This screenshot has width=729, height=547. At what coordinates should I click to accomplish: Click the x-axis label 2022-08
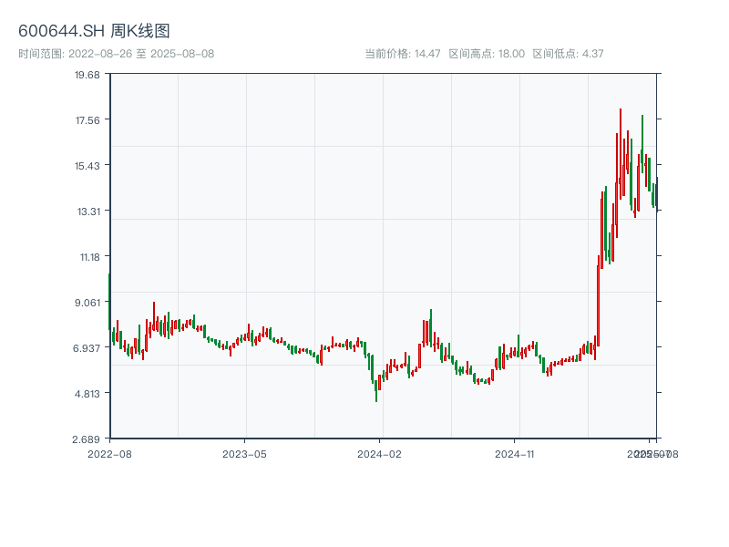click(x=109, y=454)
